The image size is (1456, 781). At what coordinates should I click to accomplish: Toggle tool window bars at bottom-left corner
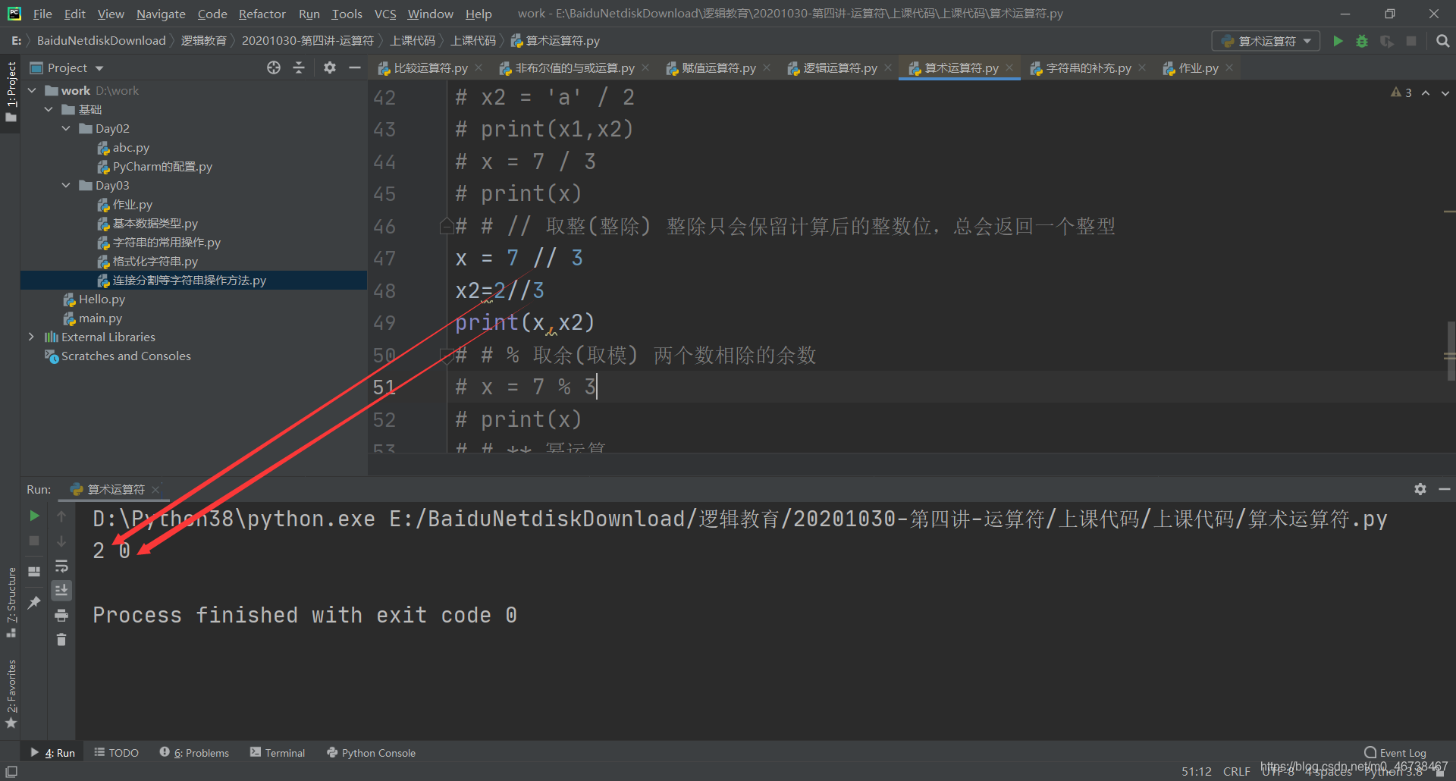11,771
